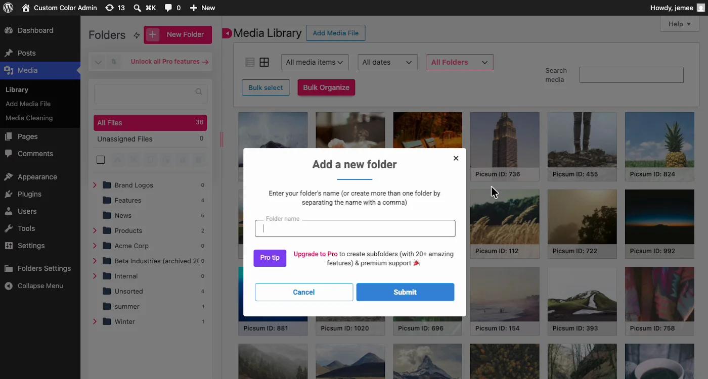Close the Add a new folder dialog
708x379 pixels.
click(x=456, y=158)
